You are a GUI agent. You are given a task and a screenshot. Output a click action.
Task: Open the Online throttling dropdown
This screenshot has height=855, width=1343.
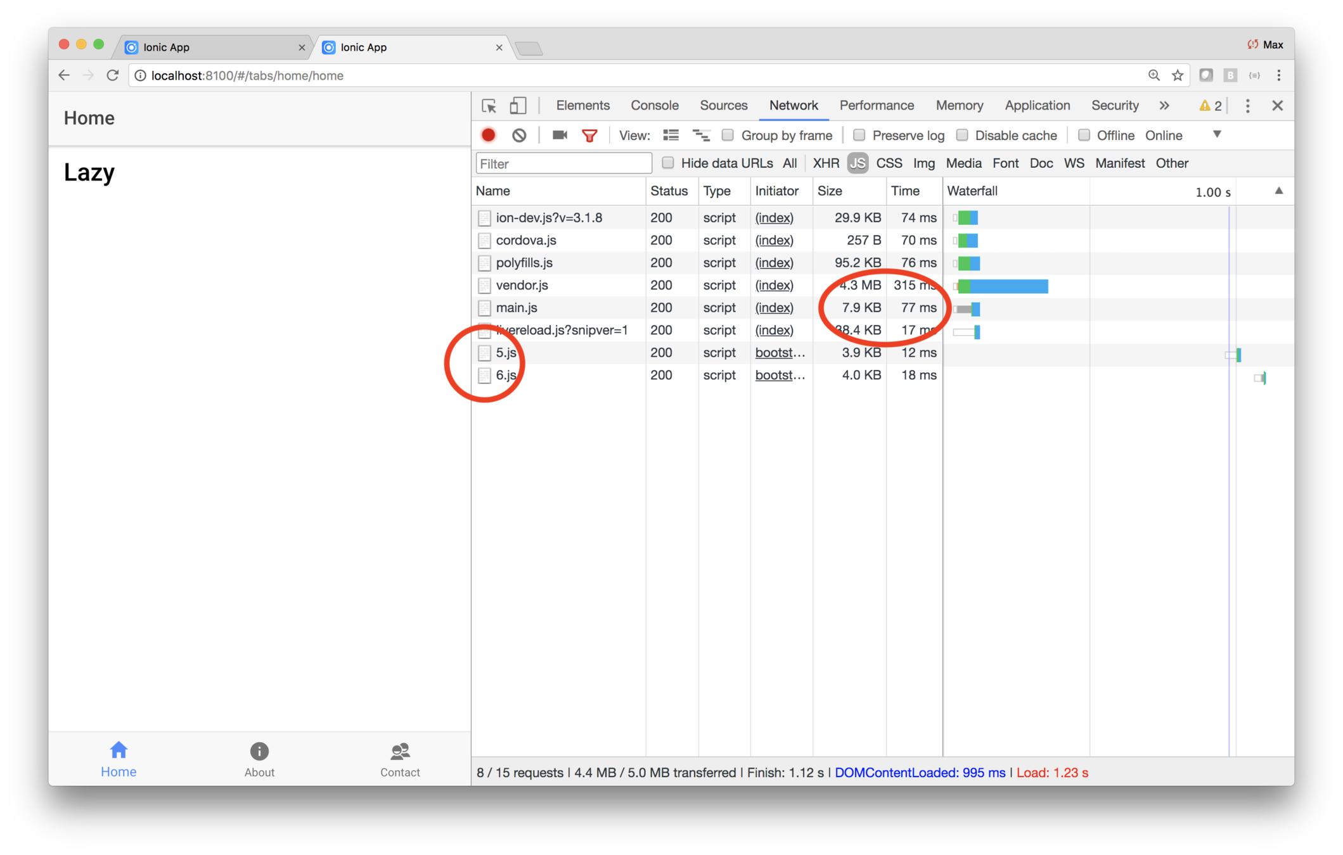point(1216,134)
